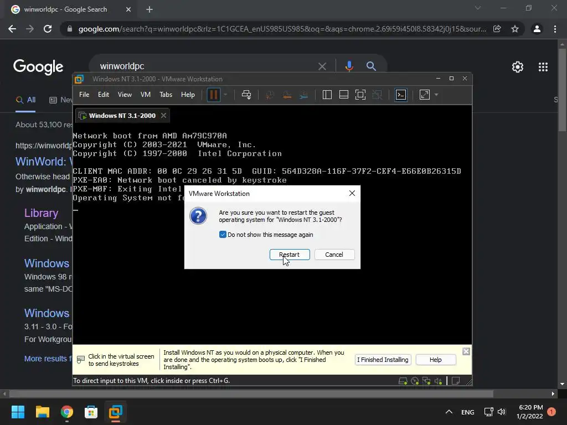This screenshot has width=567, height=425.
Task: Open Chrome tab search chevron
Action: 478,8
